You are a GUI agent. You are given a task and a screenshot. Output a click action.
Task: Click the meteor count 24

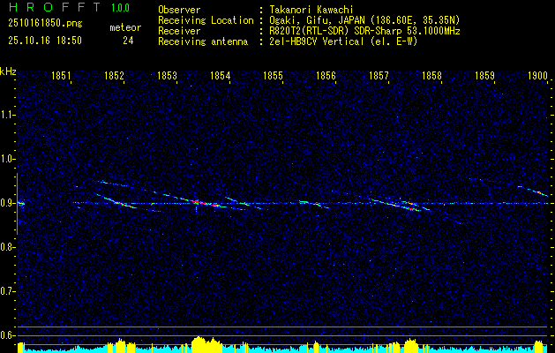click(128, 41)
